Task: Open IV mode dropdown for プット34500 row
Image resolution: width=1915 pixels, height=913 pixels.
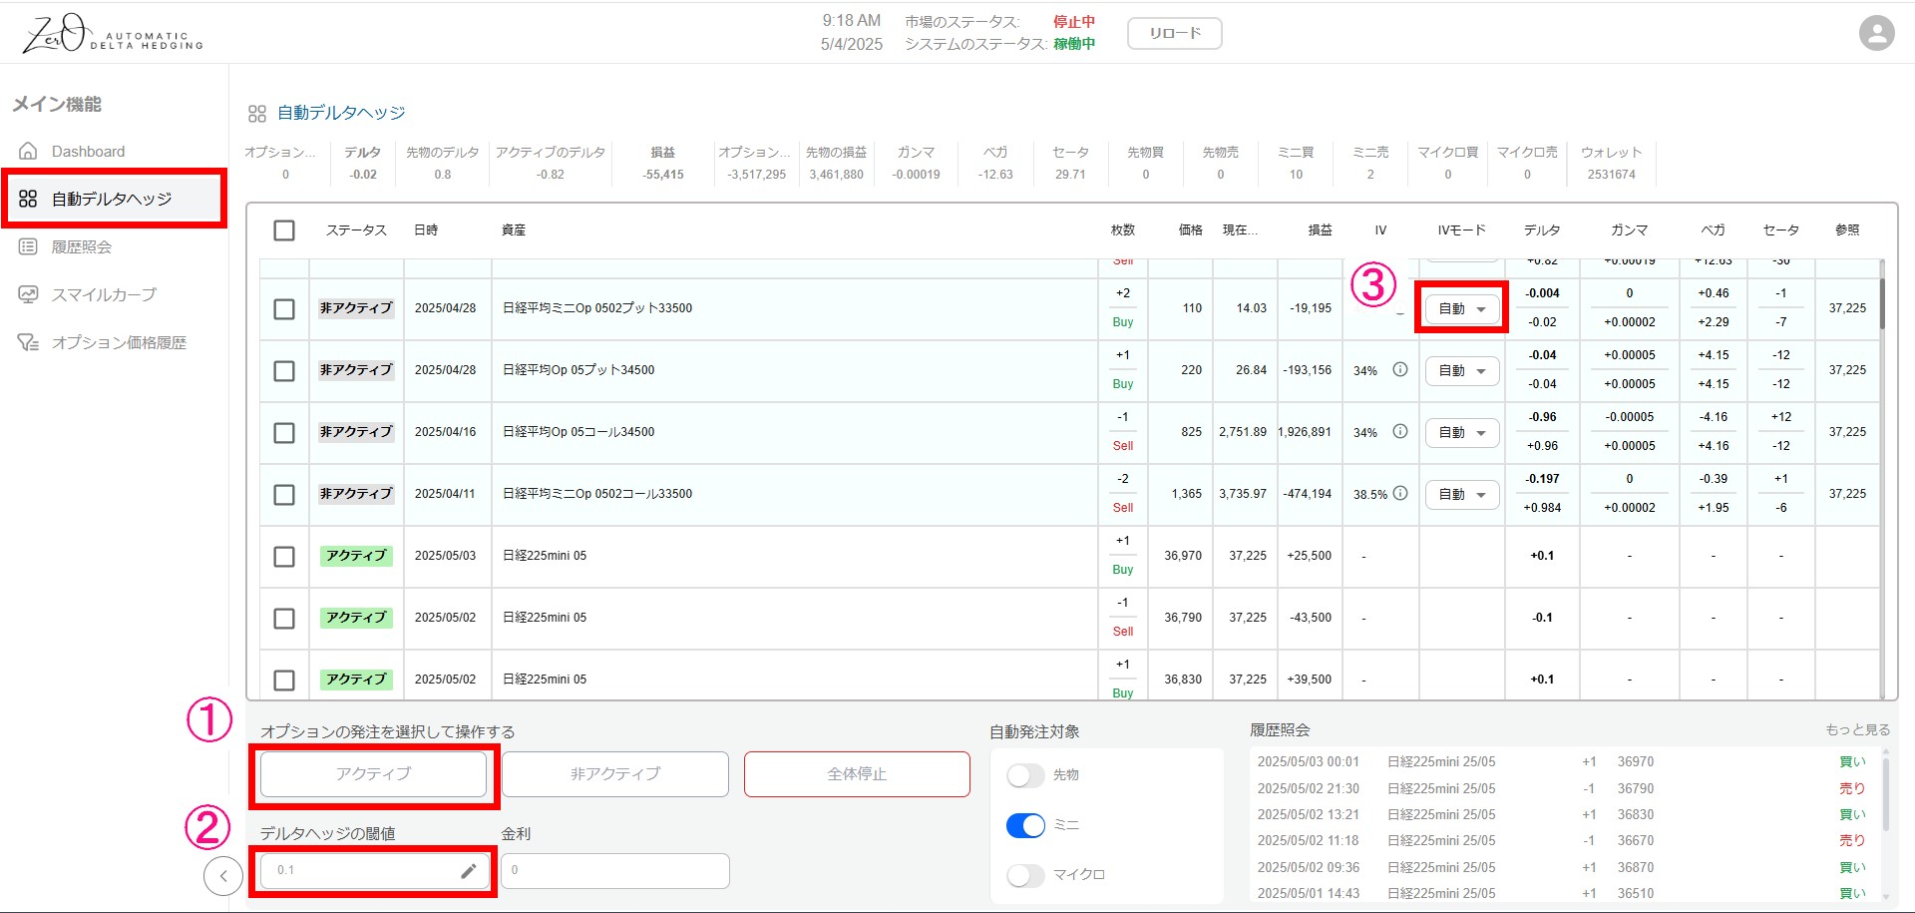Action: pyautogui.click(x=1461, y=371)
